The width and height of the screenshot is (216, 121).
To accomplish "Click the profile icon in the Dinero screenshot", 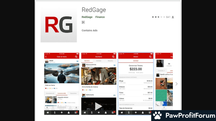I will click(x=143, y=113).
